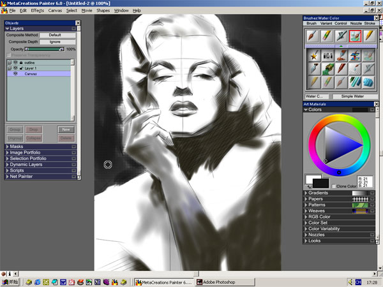Screen dimensions: 383x287
Task: Click the info 'i' icon at canvas bottom-left
Action: [10, 274]
